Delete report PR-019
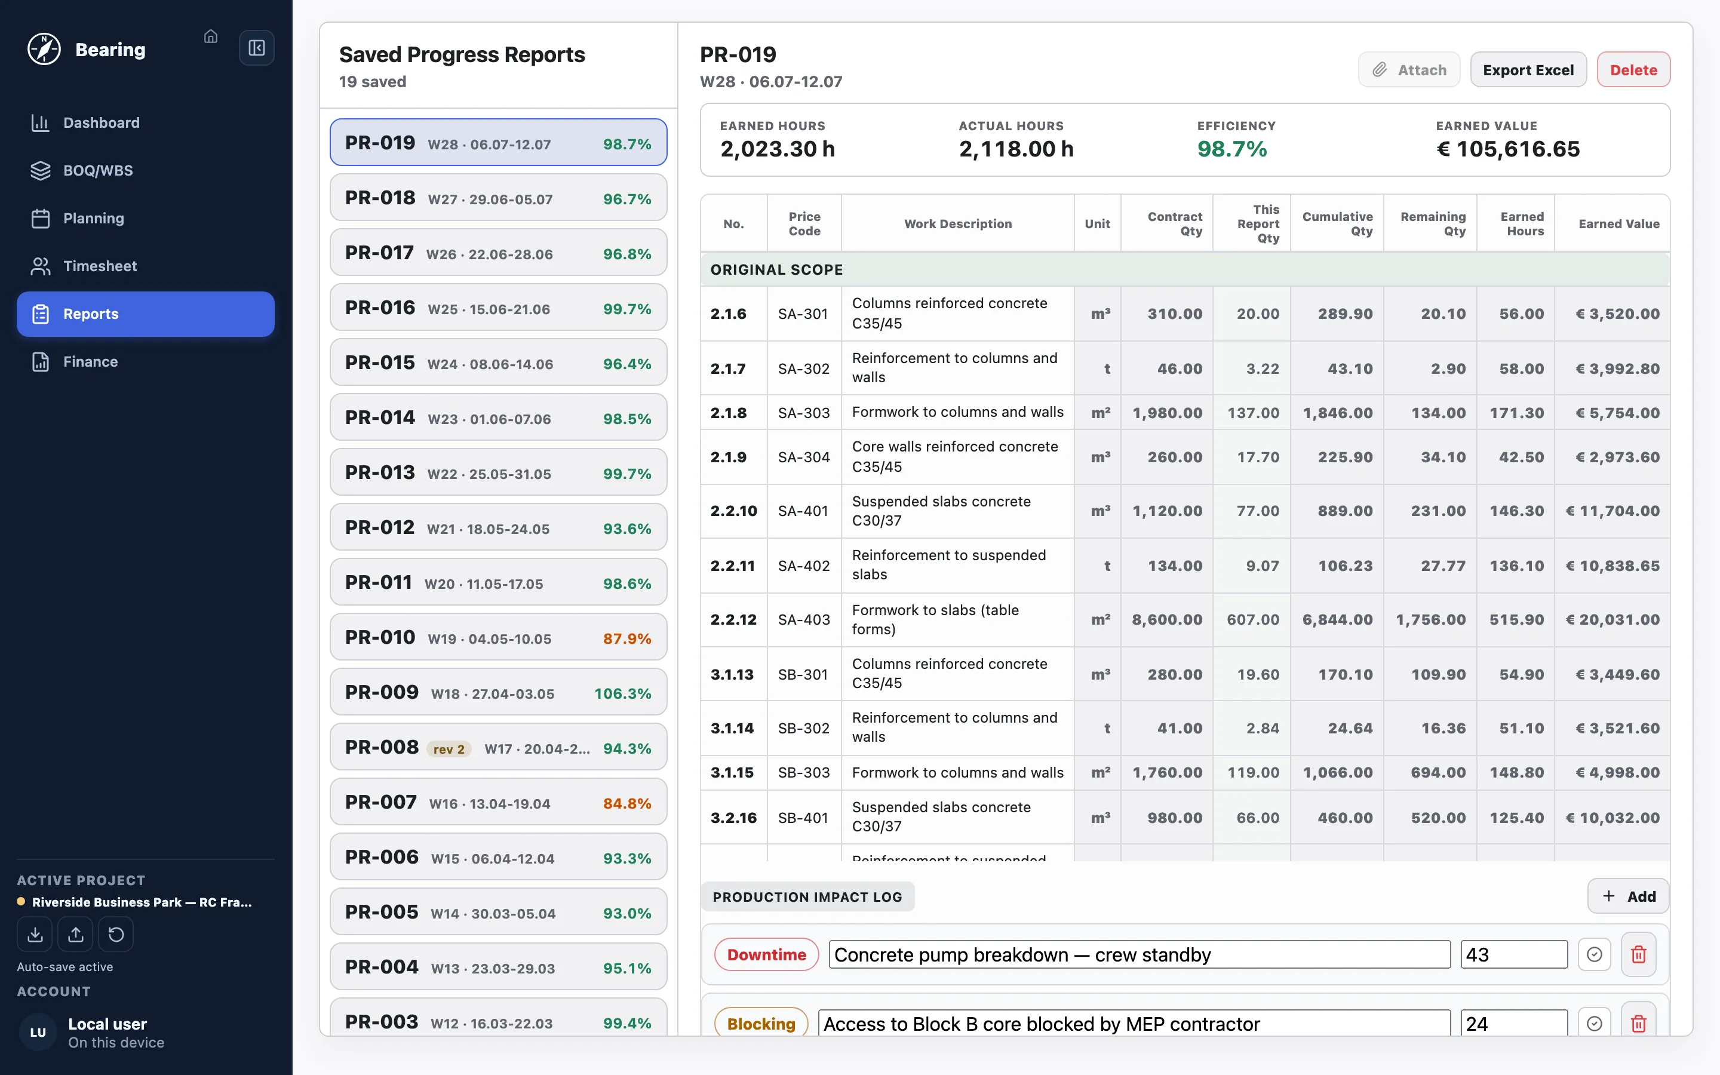This screenshot has height=1075, width=1720. click(x=1633, y=70)
